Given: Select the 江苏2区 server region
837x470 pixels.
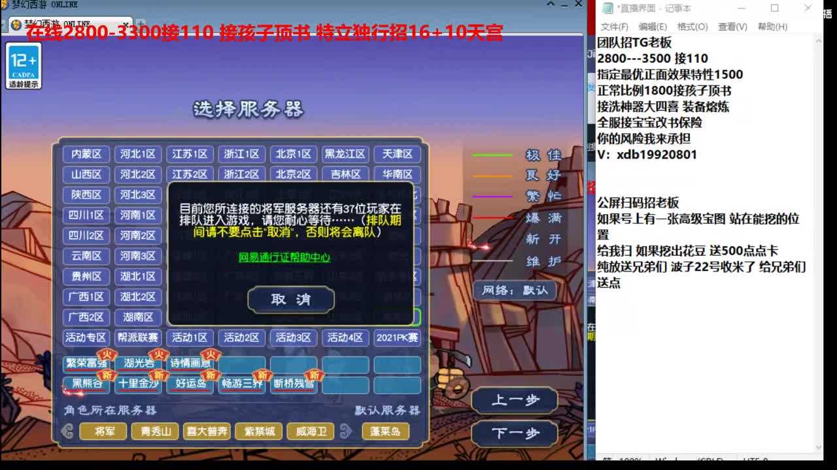Looking at the screenshot, I should (x=190, y=174).
